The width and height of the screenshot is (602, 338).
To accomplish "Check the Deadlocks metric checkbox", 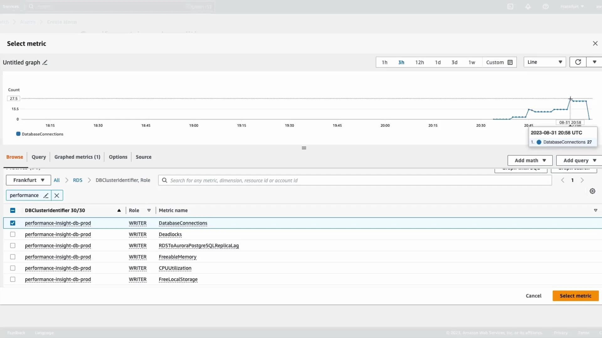I will click(13, 234).
